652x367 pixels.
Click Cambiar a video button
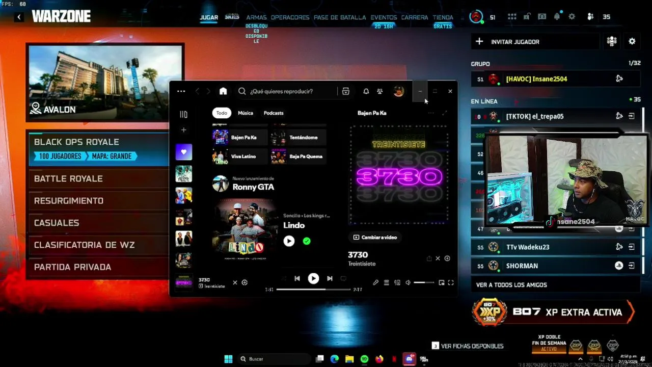(x=375, y=237)
